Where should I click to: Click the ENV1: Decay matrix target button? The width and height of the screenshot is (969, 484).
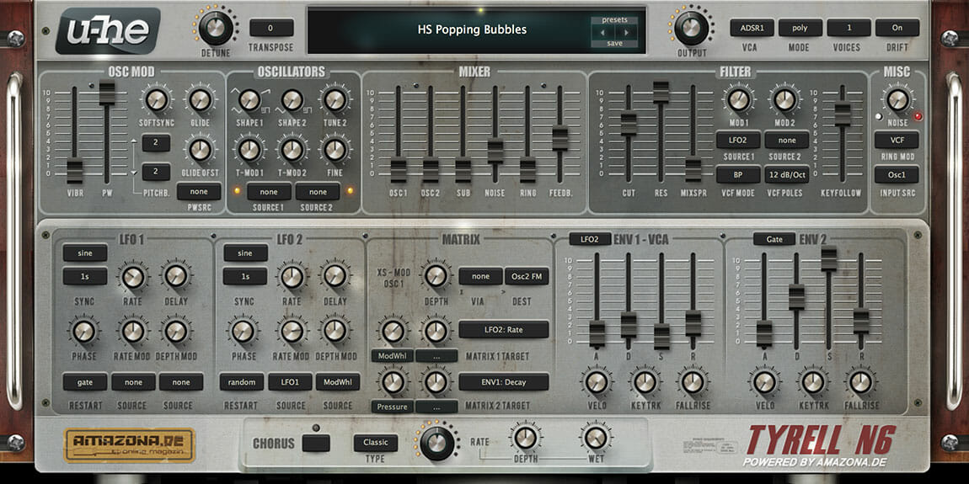[503, 382]
